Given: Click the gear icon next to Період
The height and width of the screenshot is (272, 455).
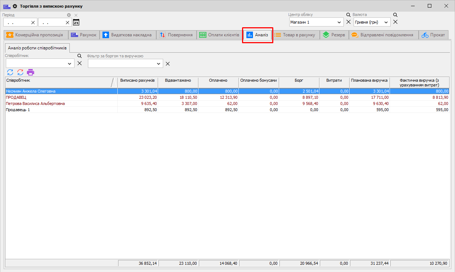Looking at the screenshot, I should click(69, 15).
